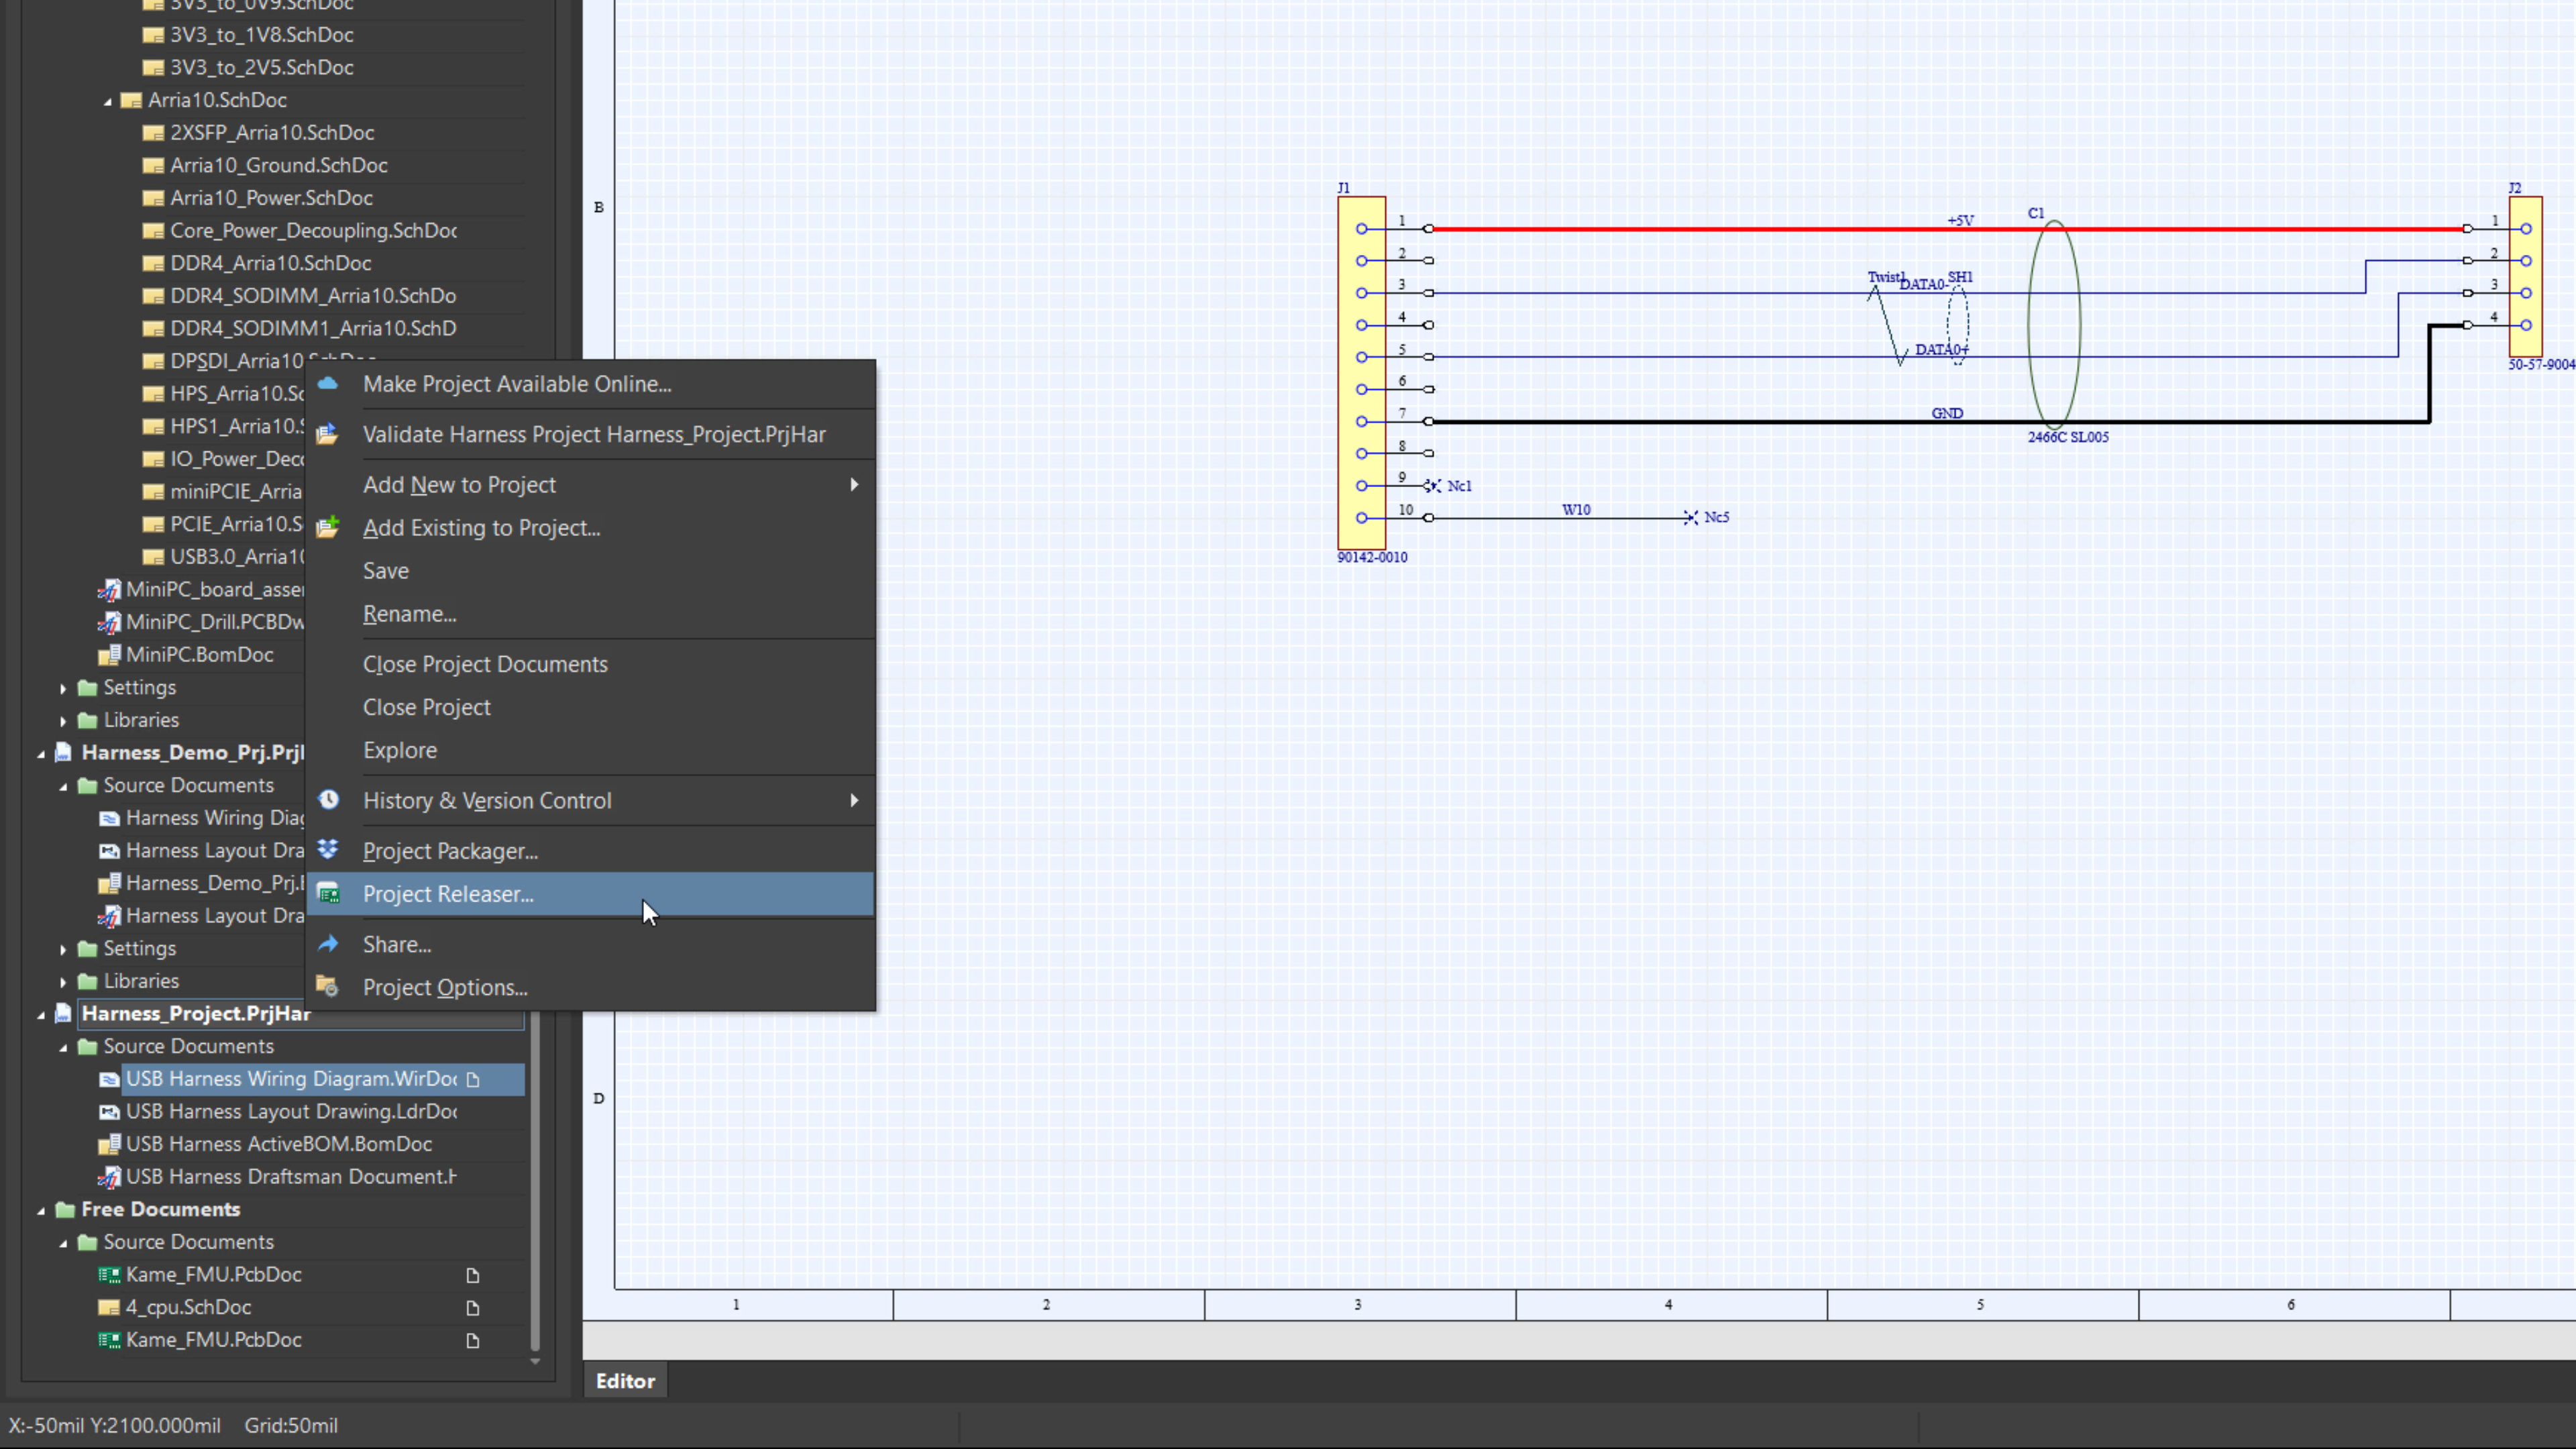2576x1449 pixels.
Task: Click the Project Packager option
Action: [449, 851]
